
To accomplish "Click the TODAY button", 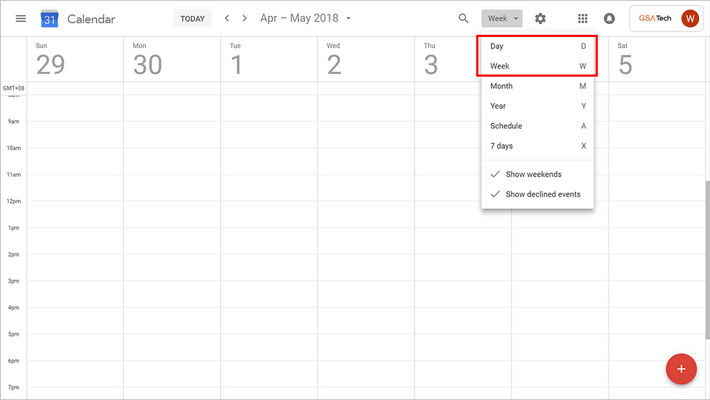I will [193, 19].
